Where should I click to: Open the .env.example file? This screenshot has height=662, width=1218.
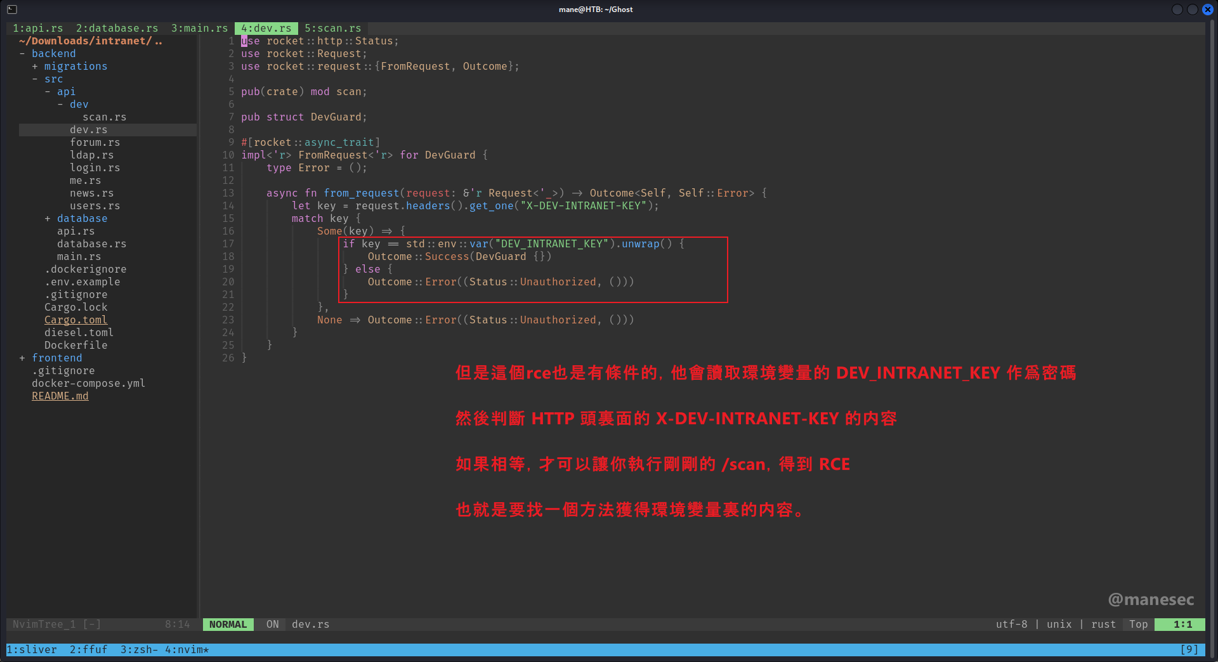point(82,282)
